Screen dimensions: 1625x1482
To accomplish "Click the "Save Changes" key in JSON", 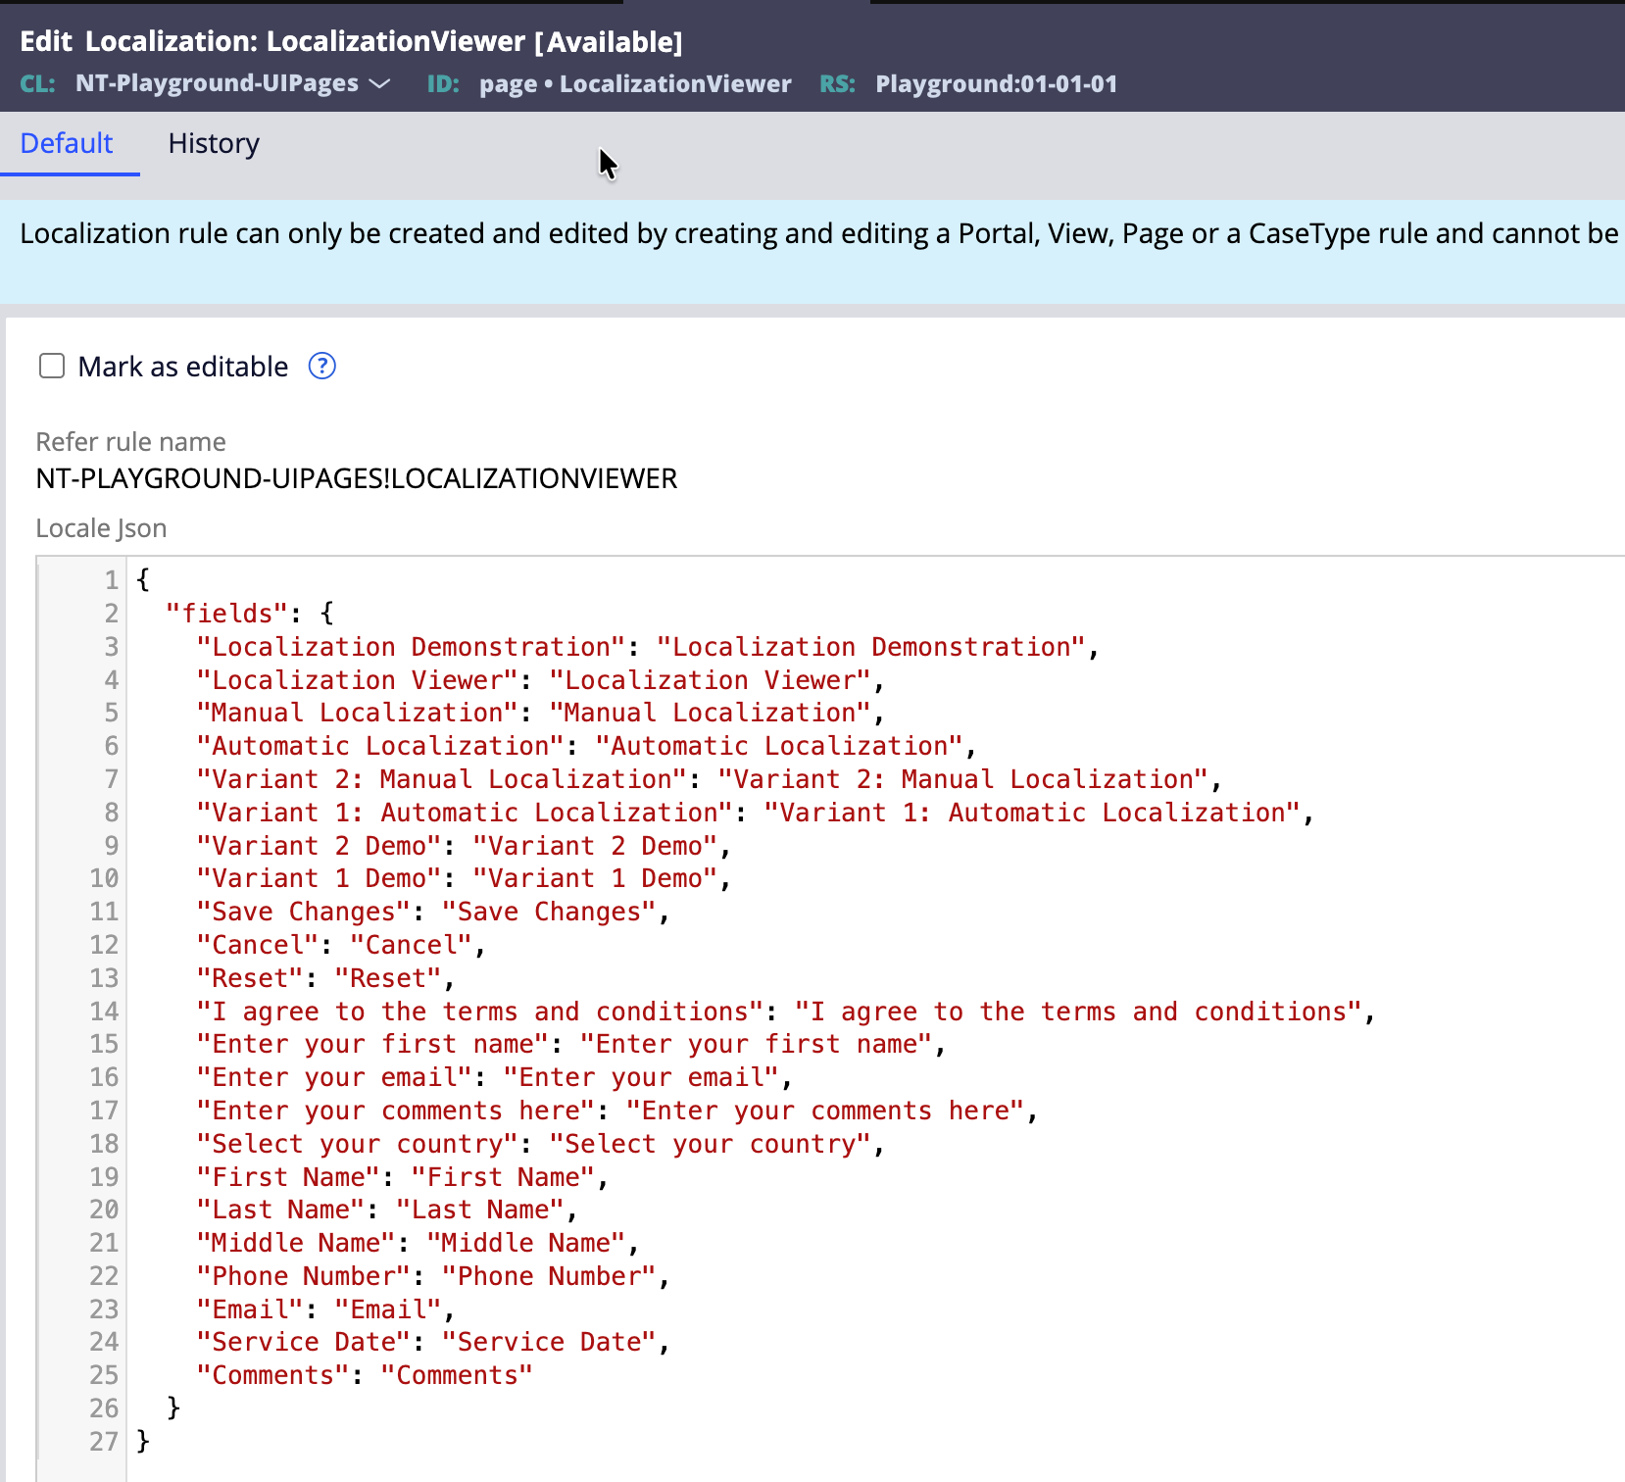I will click(x=303, y=912).
